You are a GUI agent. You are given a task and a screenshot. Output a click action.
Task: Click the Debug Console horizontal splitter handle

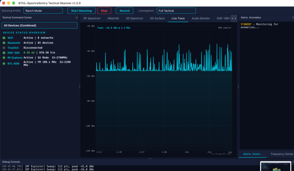point(150,159)
